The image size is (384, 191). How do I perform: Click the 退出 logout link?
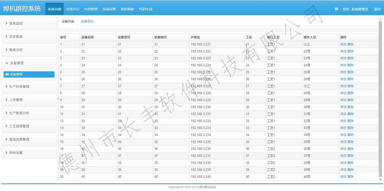pyautogui.click(x=377, y=9)
